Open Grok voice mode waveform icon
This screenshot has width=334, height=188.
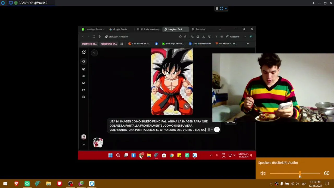coord(84,76)
